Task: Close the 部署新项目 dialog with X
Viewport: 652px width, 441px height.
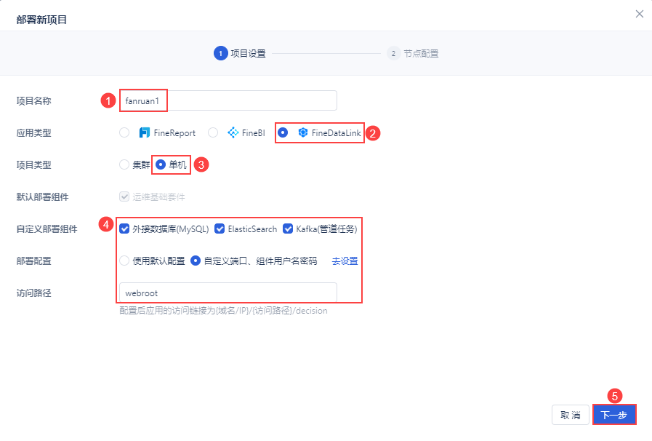Action: click(639, 14)
